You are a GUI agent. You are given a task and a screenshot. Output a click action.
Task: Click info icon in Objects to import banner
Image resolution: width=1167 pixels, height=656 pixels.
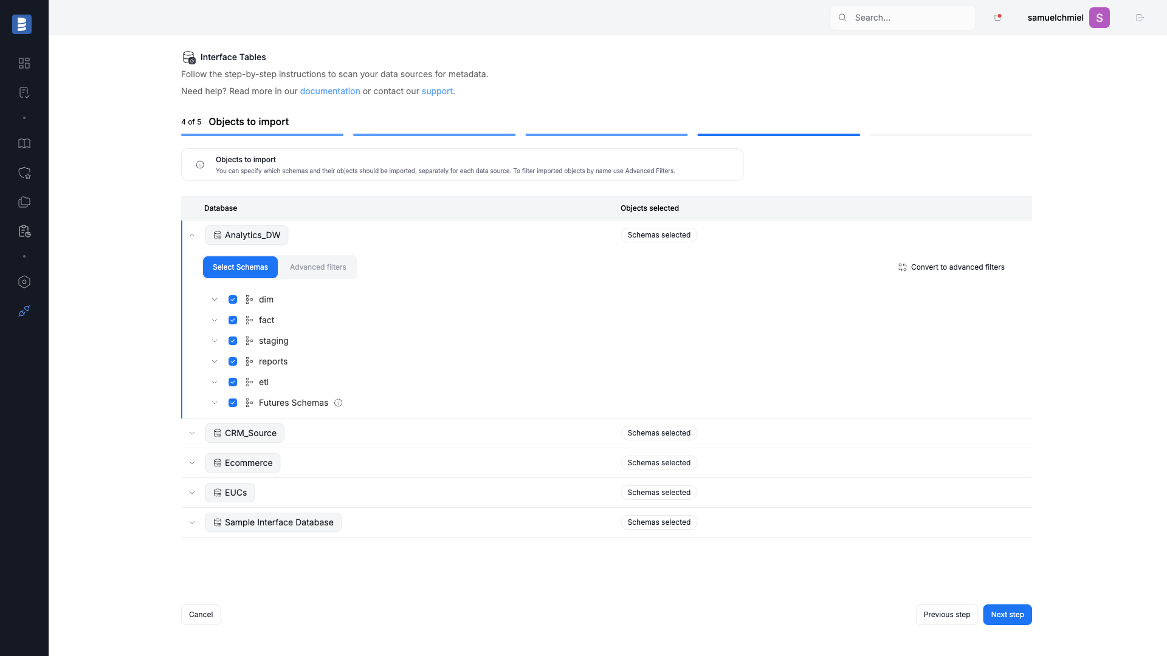[x=200, y=165]
